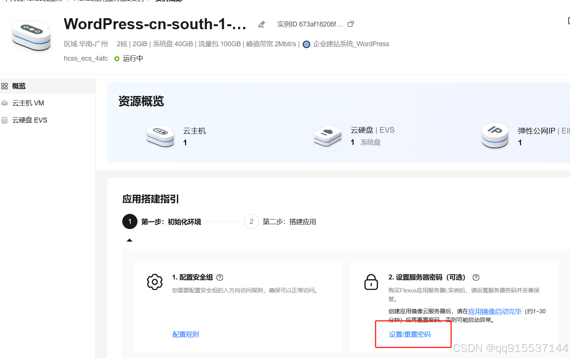
Task: Click the 区域 华南-广州 text
Action: coord(86,44)
